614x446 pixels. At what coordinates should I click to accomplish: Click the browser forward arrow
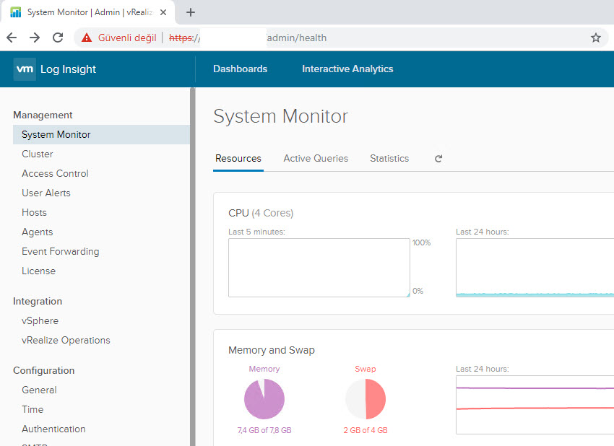click(x=35, y=38)
